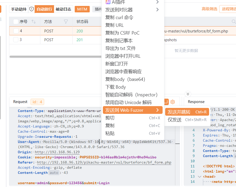Image resolution: width=236 pixels, height=187 pixels.
Task: Switch to 手动劫持 mode
Action: 19,9
